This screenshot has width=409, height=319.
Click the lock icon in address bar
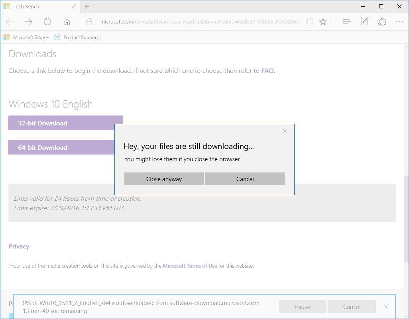(89, 22)
